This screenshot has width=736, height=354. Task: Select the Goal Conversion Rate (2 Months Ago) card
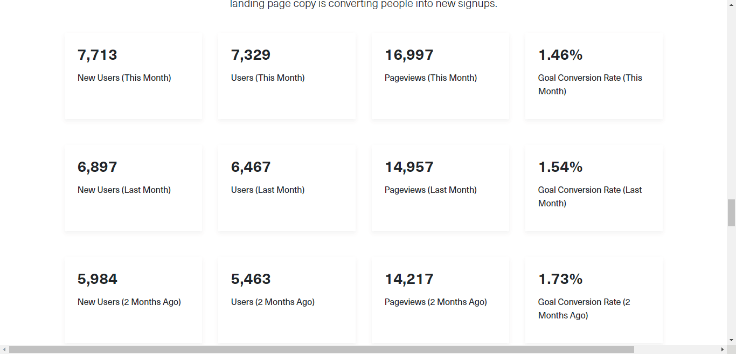coord(593,300)
